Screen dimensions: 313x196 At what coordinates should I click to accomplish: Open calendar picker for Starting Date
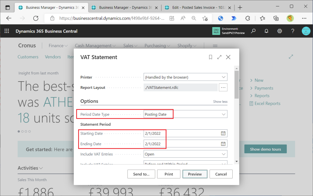pos(223,133)
